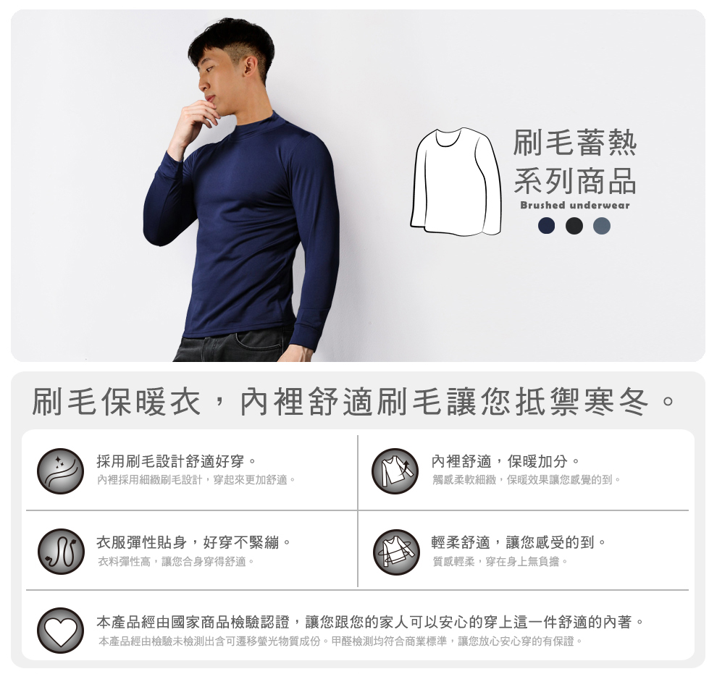Select the gray-blue color dot
The image size is (717, 674).
coord(601,226)
